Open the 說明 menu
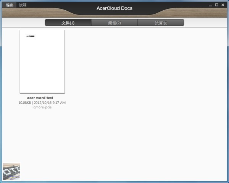This screenshot has height=183, width=229. click(x=23, y=5)
